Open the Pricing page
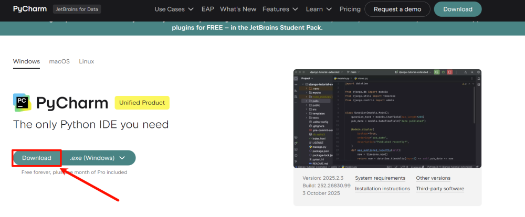 pyautogui.click(x=350, y=9)
